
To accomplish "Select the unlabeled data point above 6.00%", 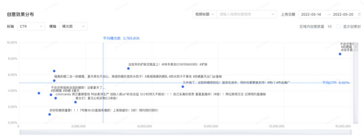I will coord(54,71).
